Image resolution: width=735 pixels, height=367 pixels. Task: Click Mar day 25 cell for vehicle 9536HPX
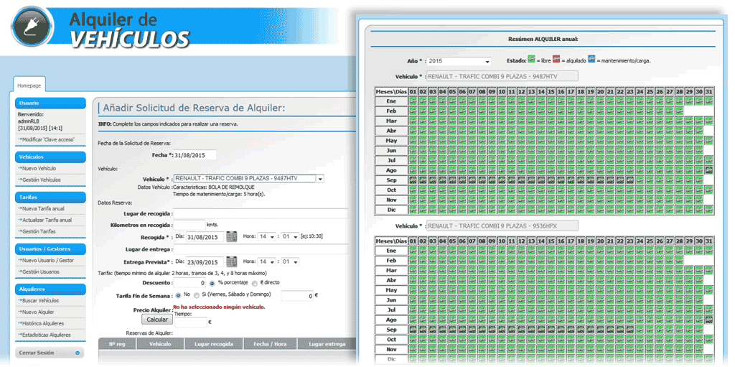650,270
